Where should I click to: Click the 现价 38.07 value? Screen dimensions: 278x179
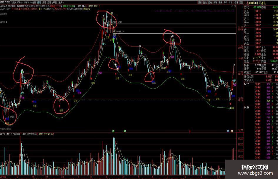point(258,47)
